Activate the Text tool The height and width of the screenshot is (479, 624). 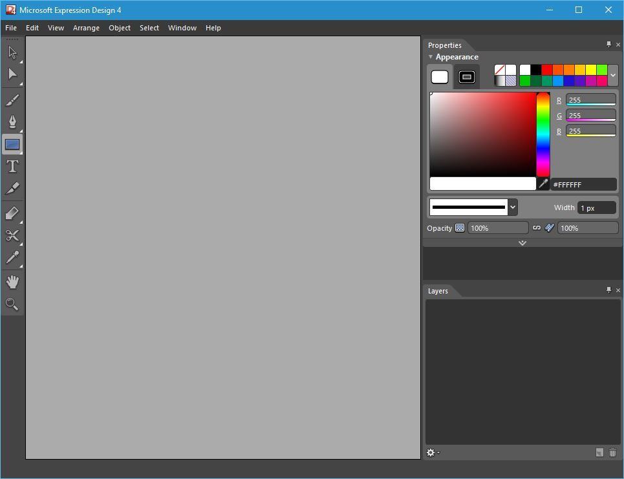coord(12,166)
